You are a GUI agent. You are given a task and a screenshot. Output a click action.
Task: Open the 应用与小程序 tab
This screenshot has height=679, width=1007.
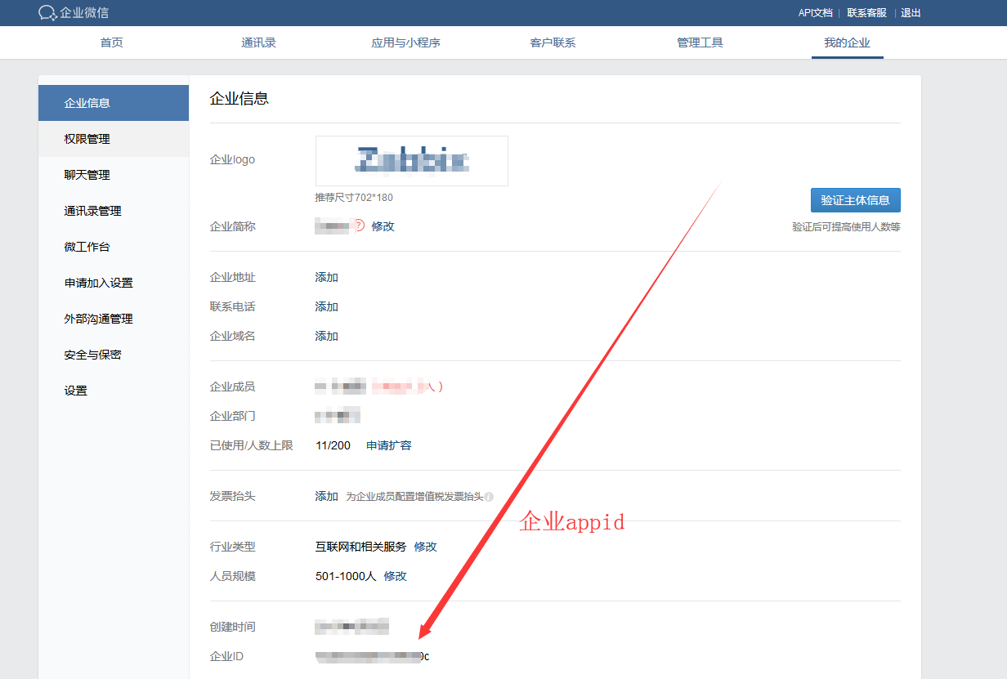tap(405, 42)
